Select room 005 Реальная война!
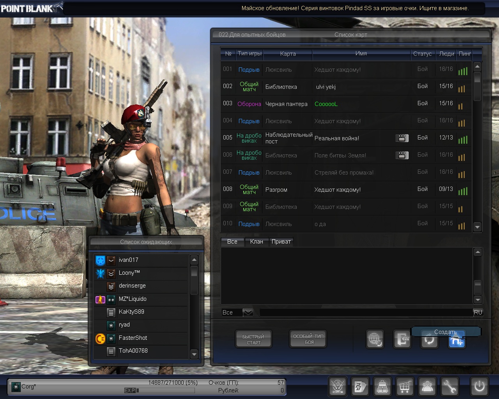Viewport: 499px width, 399px height. (x=337, y=138)
